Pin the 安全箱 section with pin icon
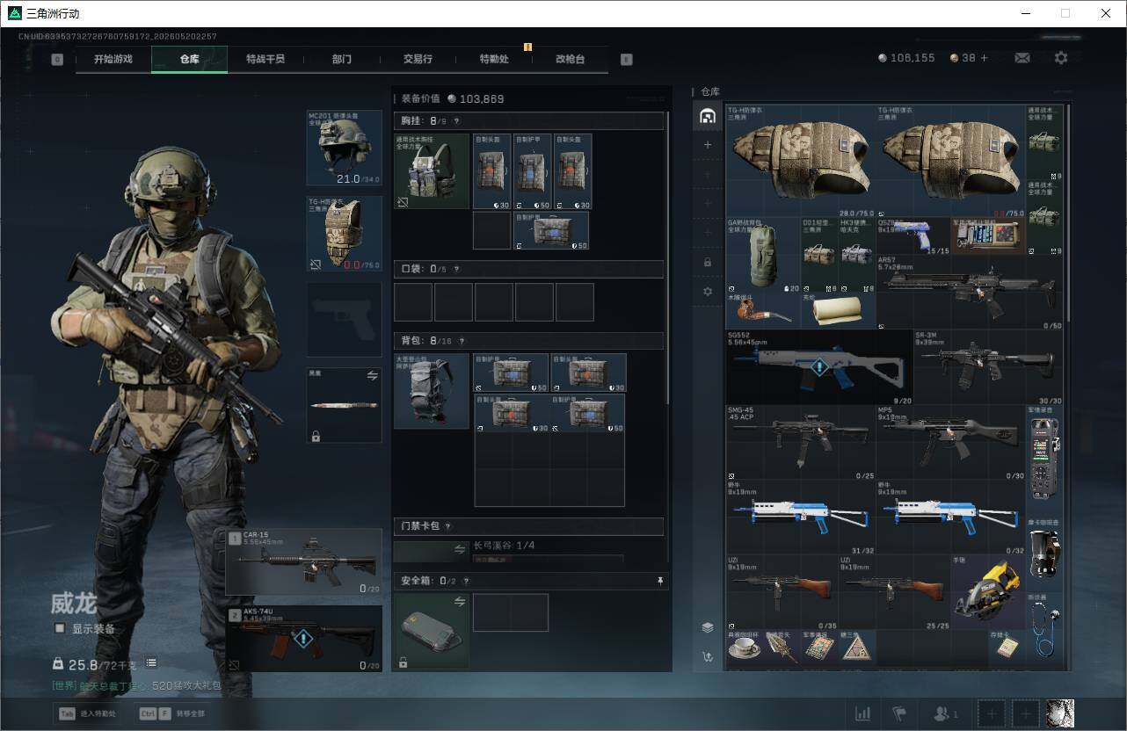Screen dimensions: 1127x731 [659, 581]
